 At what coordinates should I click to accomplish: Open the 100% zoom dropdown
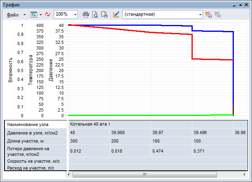point(75,14)
